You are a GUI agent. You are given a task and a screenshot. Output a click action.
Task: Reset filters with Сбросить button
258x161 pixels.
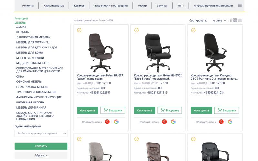coord(41,155)
